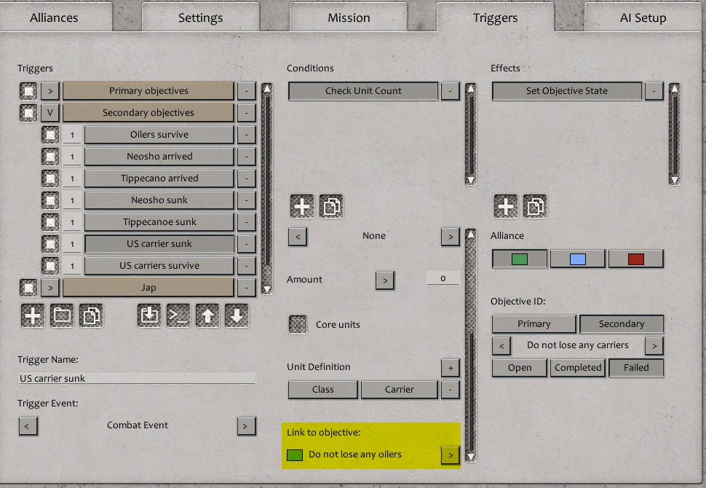Choose the green alliance
This screenshot has width=706, height=488.
click(x=520, y=259)
